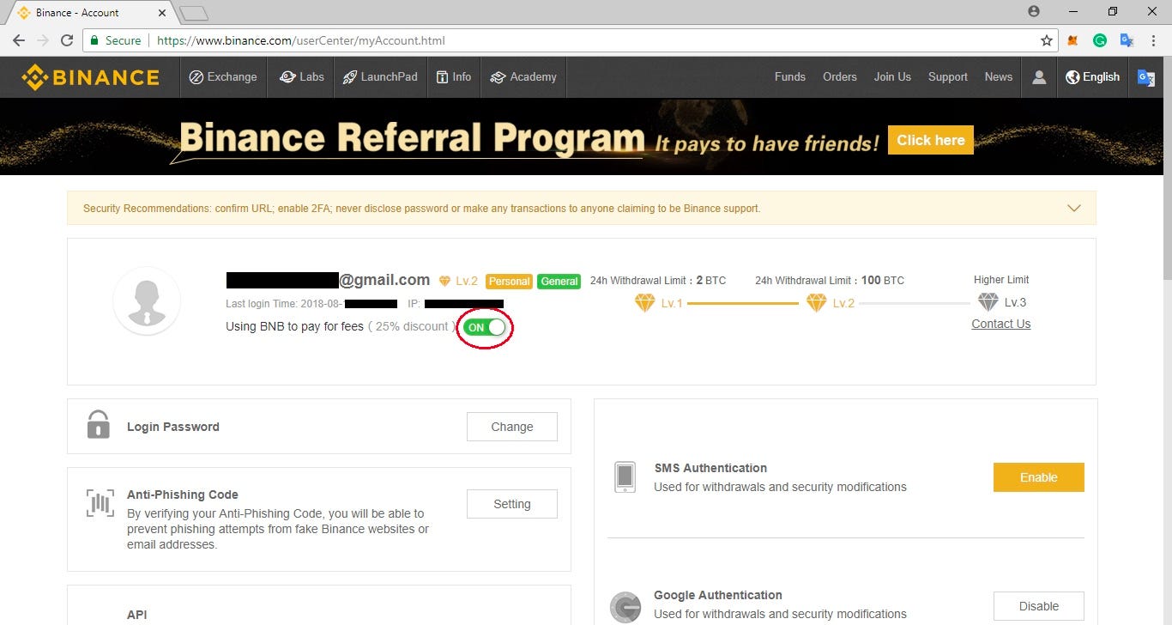Click the 'SMS Authentication' heading

(710, 468)
